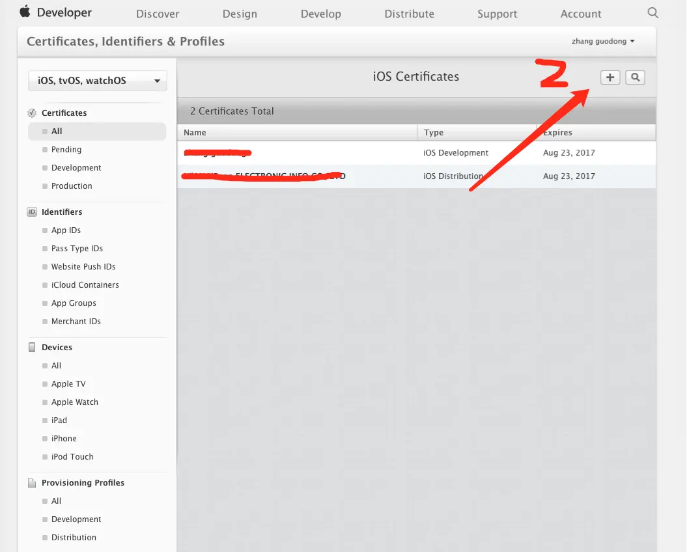Open site search magnifier in top navigation
This screenshot has width=687, height=552.
pos(653,12)
